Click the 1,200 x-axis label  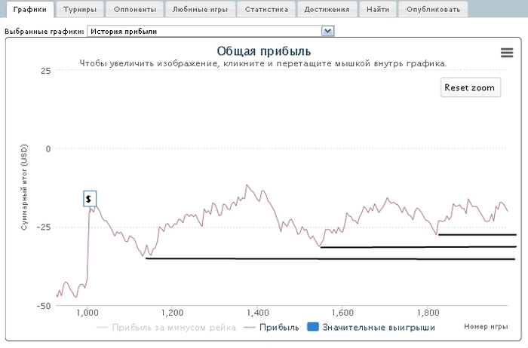pos(173,313)
